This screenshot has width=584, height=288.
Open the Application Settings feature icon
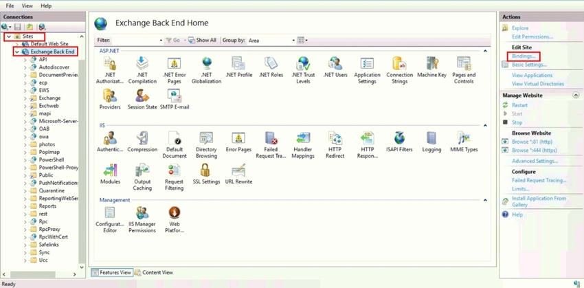(x=367, y=64)
